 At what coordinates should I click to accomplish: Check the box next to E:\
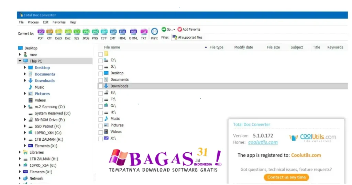tap(101, 93)
